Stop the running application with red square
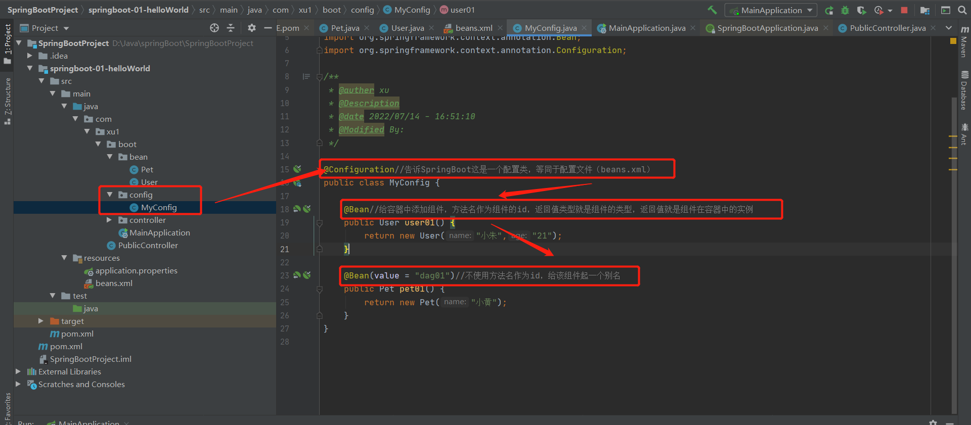The image size is (971, 425). [x=904, y=10]
